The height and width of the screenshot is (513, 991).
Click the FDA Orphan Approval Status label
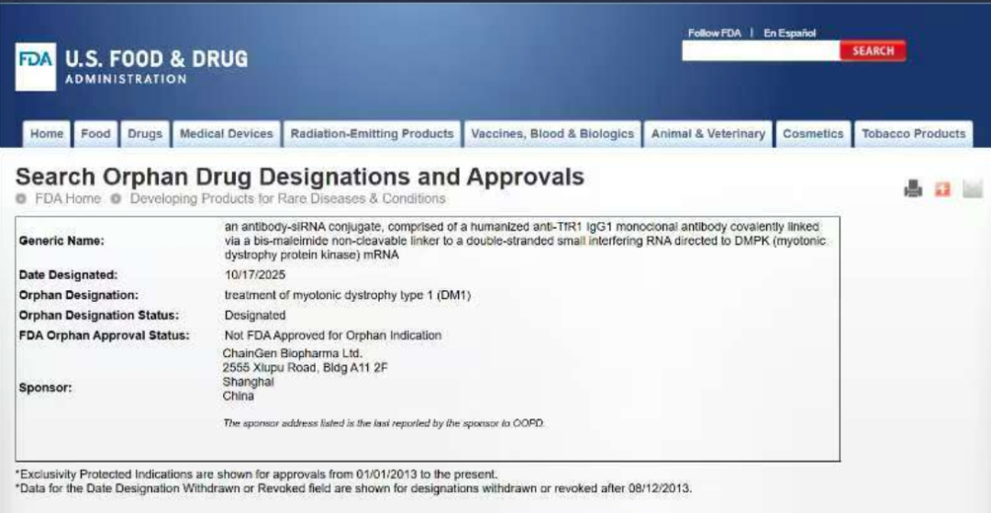(x=105, y=336)
